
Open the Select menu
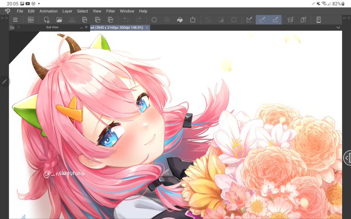pyautogui.click(x=83, y=11)
